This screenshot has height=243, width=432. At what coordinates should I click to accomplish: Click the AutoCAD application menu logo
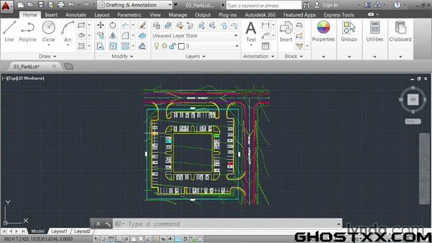point(6,6)
